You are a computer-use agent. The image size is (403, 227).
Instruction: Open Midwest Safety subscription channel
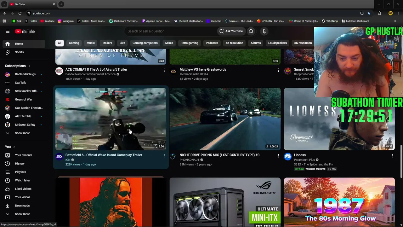(x=24, y=125)
